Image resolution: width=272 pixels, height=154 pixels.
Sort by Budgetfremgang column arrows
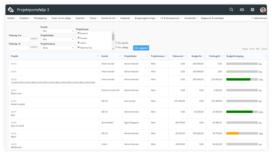pos(266,56)
